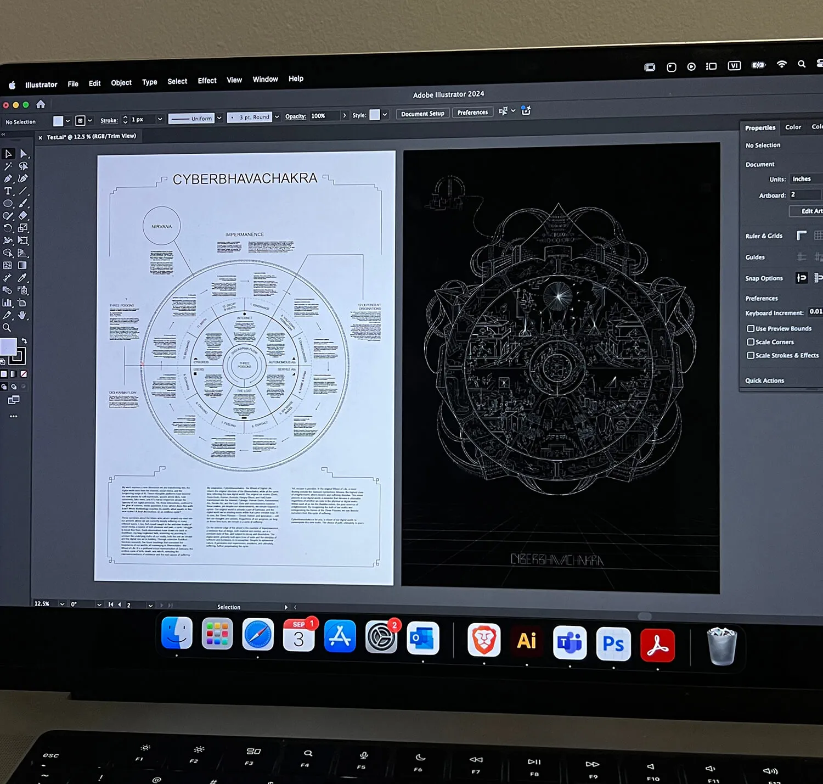This screenshot has height=784, width=823.
Task: Select the Zoom magnifier tool
Action: (x=7, y=328)
